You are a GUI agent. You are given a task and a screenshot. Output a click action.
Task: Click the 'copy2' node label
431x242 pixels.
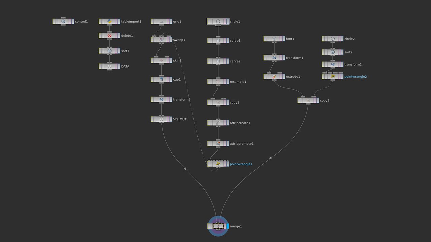coord(325,100)
